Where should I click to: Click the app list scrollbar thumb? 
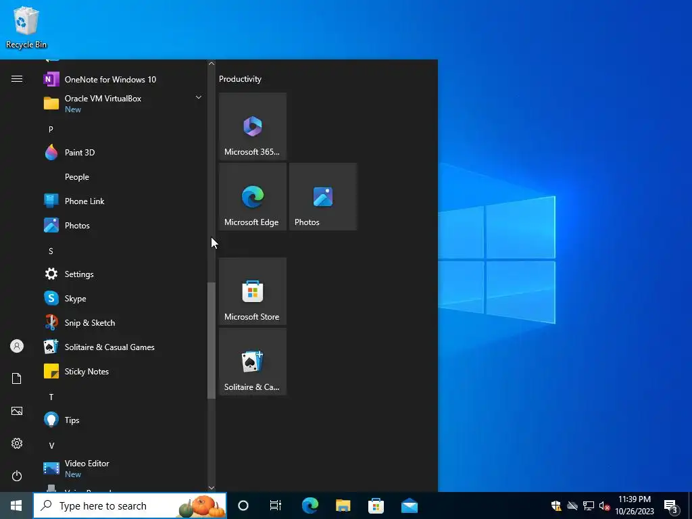coord(212,341)
